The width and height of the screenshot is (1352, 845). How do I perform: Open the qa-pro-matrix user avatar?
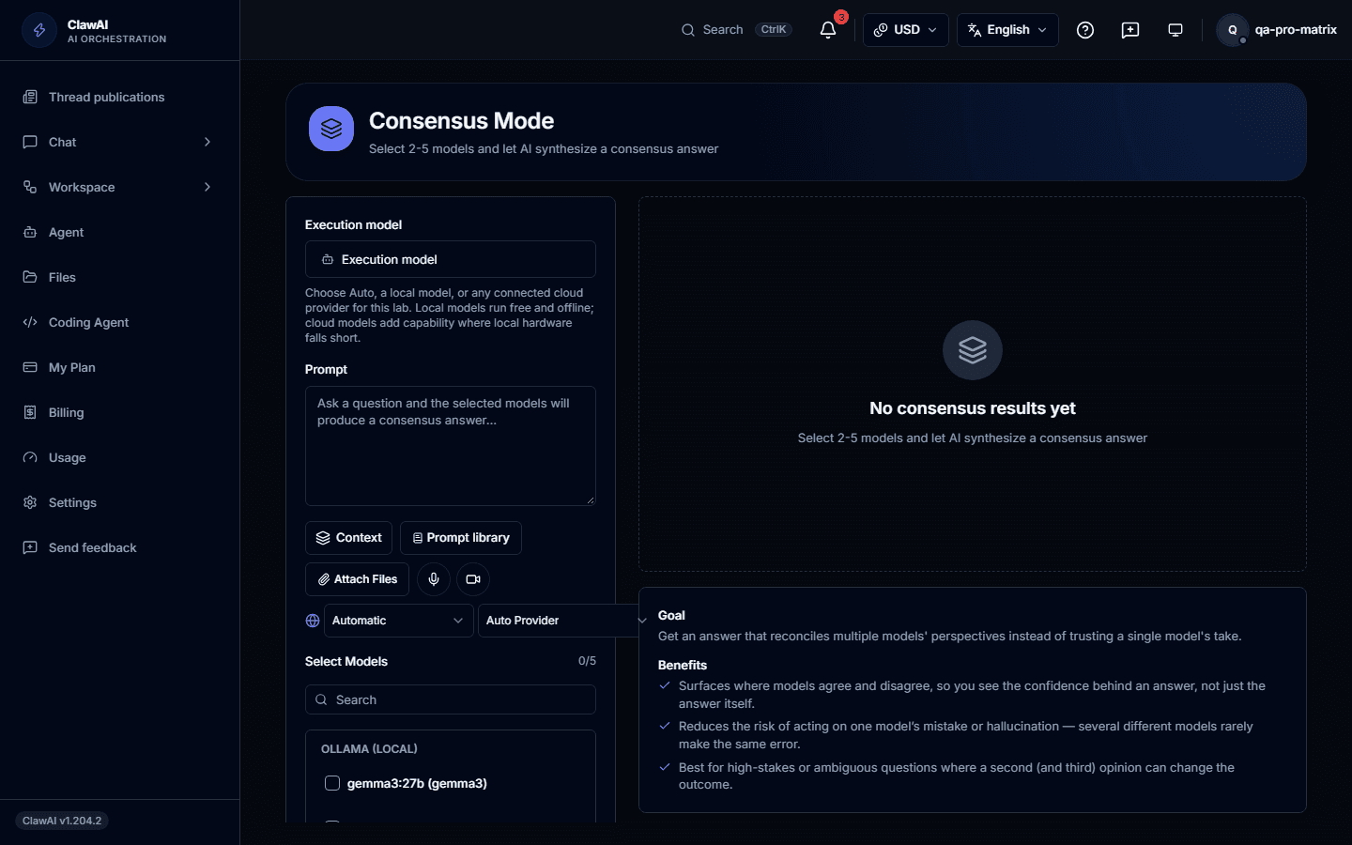pos(1233,30)
